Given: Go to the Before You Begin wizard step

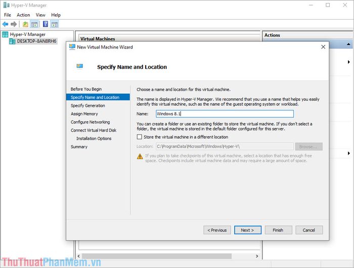Looking at the screenshot, I should click(x=86, y=89).
